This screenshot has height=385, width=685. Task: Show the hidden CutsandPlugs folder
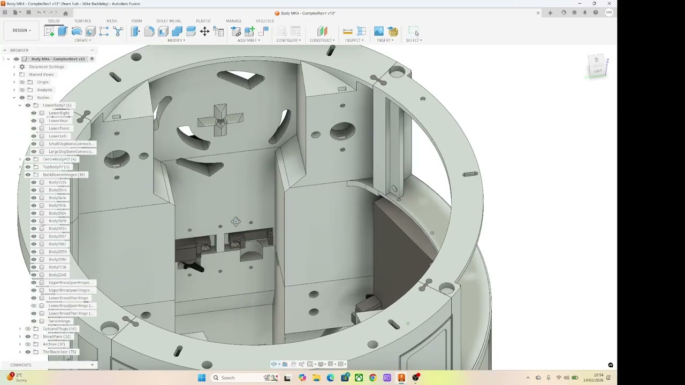click(x=28, y=329)
